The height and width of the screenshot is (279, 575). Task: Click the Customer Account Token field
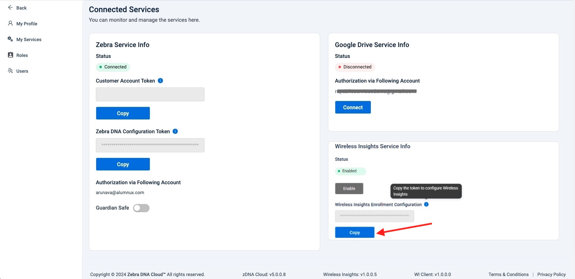point(150,94)
